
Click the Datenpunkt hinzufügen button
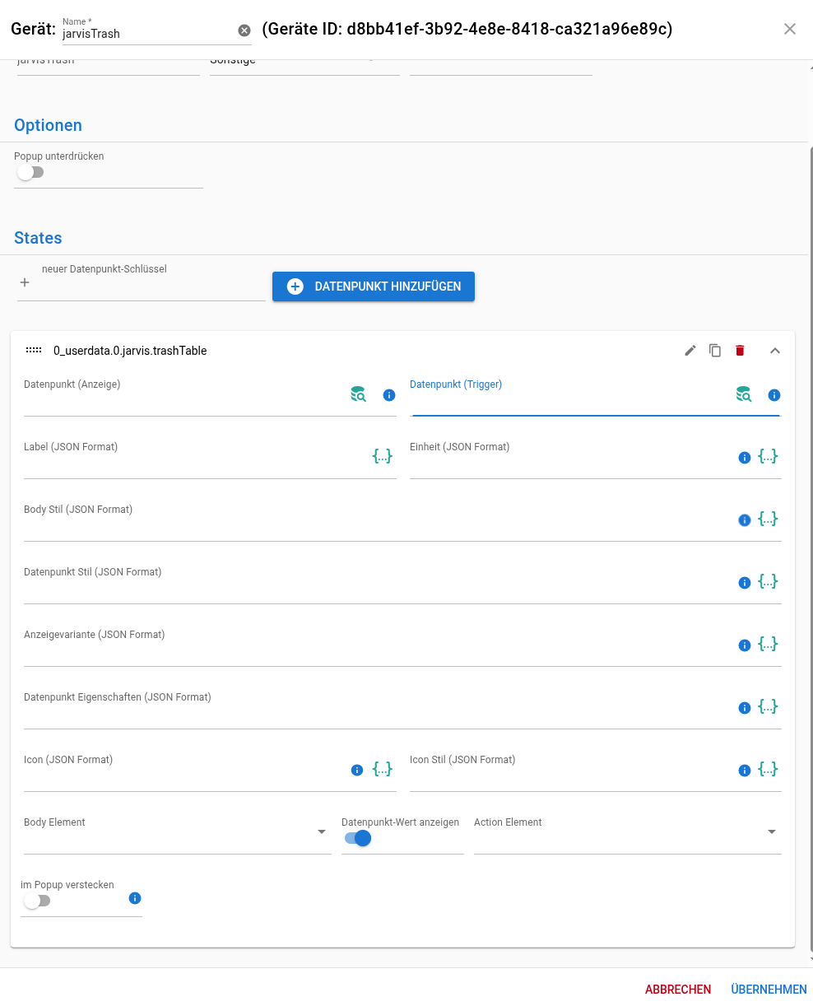pyautogui.click(x=374, y=286)
